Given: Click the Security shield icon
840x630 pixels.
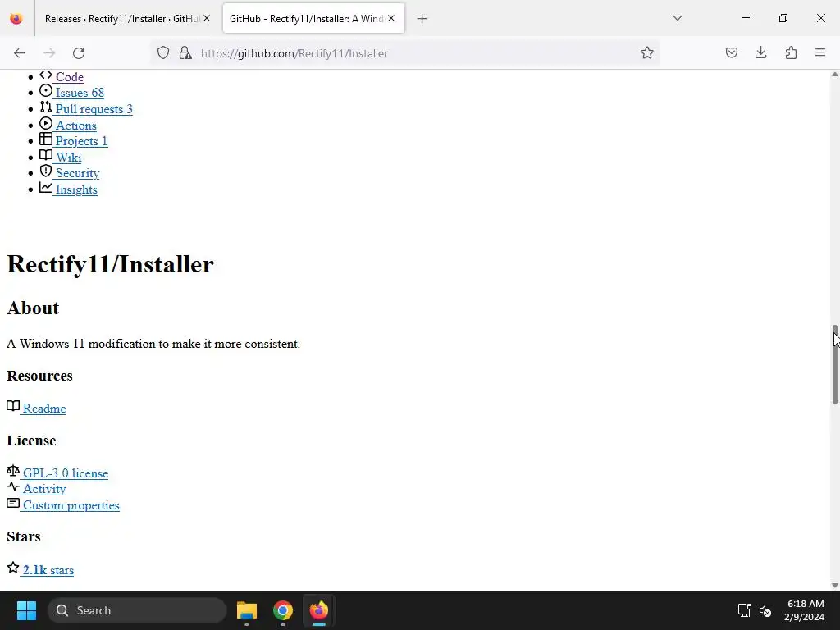Looking at the screenshot, I should [x=46, y=171].
